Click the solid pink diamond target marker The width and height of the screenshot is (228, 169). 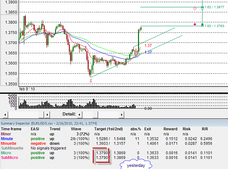[195, 24]
